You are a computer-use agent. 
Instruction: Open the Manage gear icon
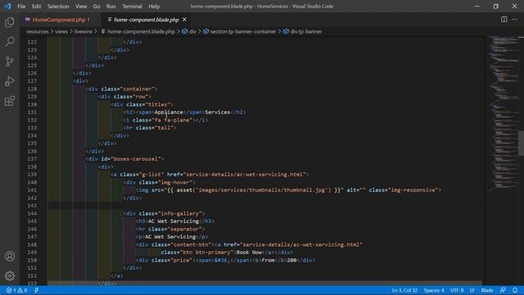[10, 275]
